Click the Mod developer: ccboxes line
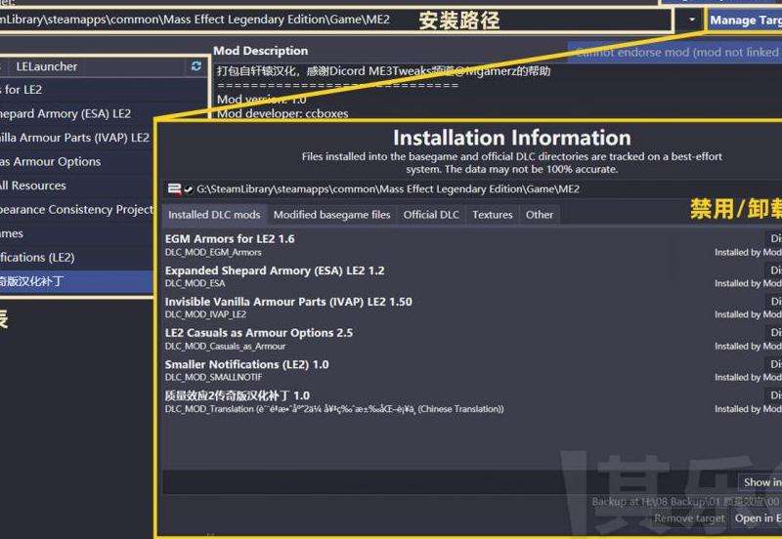Screen dimensions: 782x539 coord(282,113)
